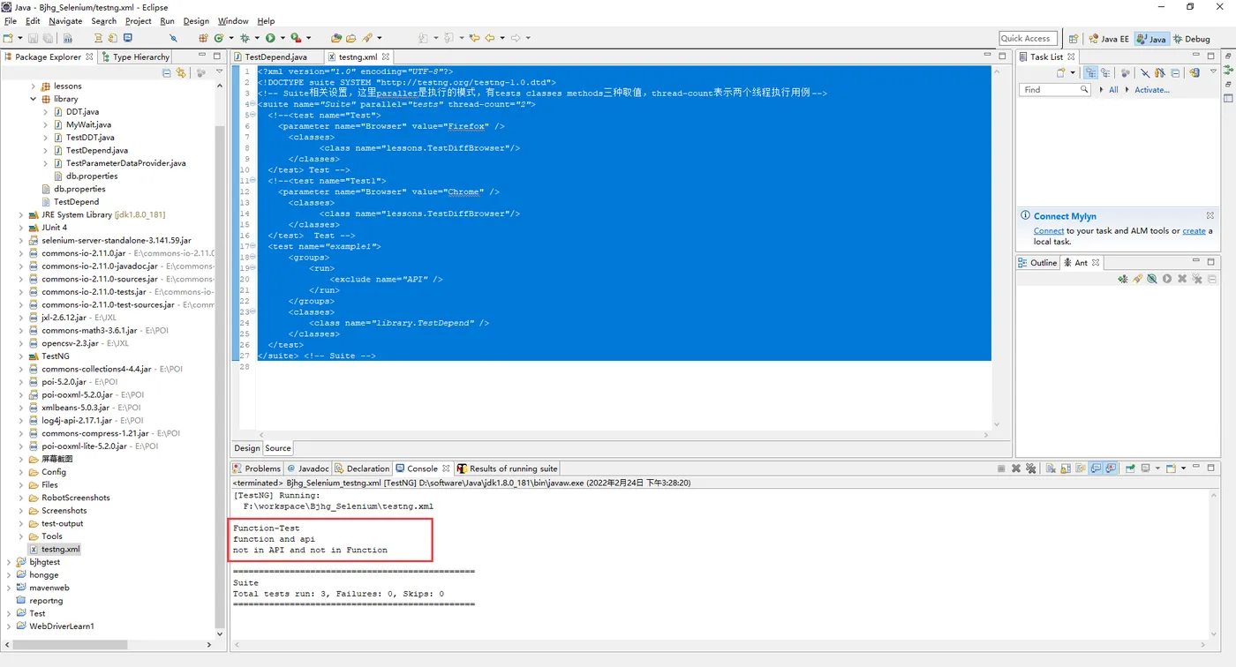
Task: Open the Window menu
Action: point(233,21)
